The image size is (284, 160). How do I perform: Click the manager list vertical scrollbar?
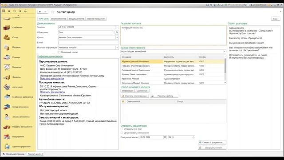225,66
